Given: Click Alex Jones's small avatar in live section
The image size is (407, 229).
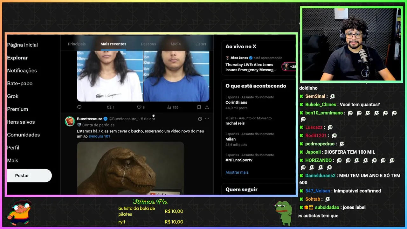Looking at the screenshot, I should click(x=227, y=58).
